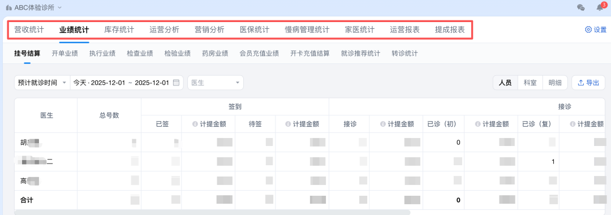The height and width of the screenshot is (215, 611).
Task: Select the 药房业绩 sub-tab
Action: pos(215,54)
